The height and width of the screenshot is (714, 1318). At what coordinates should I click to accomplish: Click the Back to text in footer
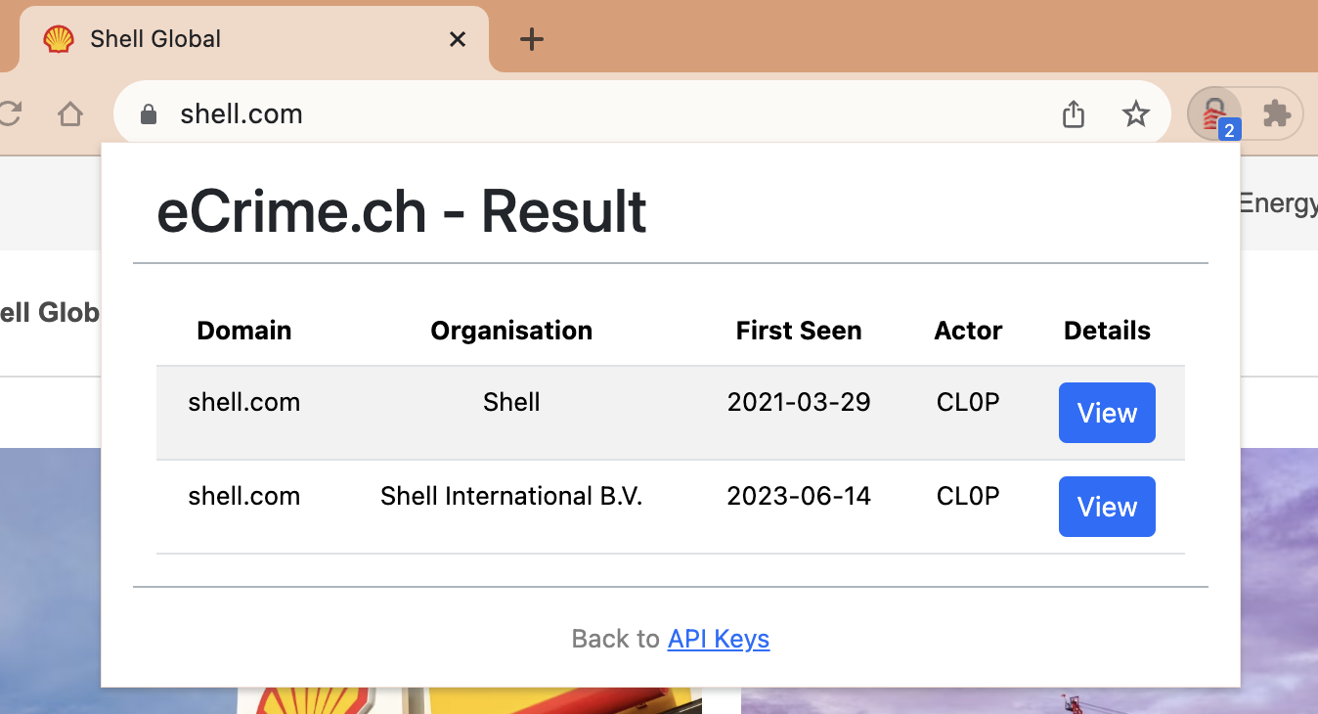616,639
